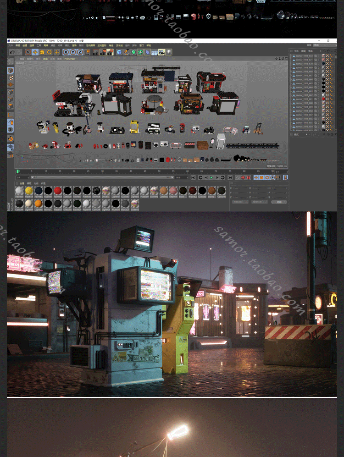
Task: Open the Spline pen tool icon
Action: [126, 52]
